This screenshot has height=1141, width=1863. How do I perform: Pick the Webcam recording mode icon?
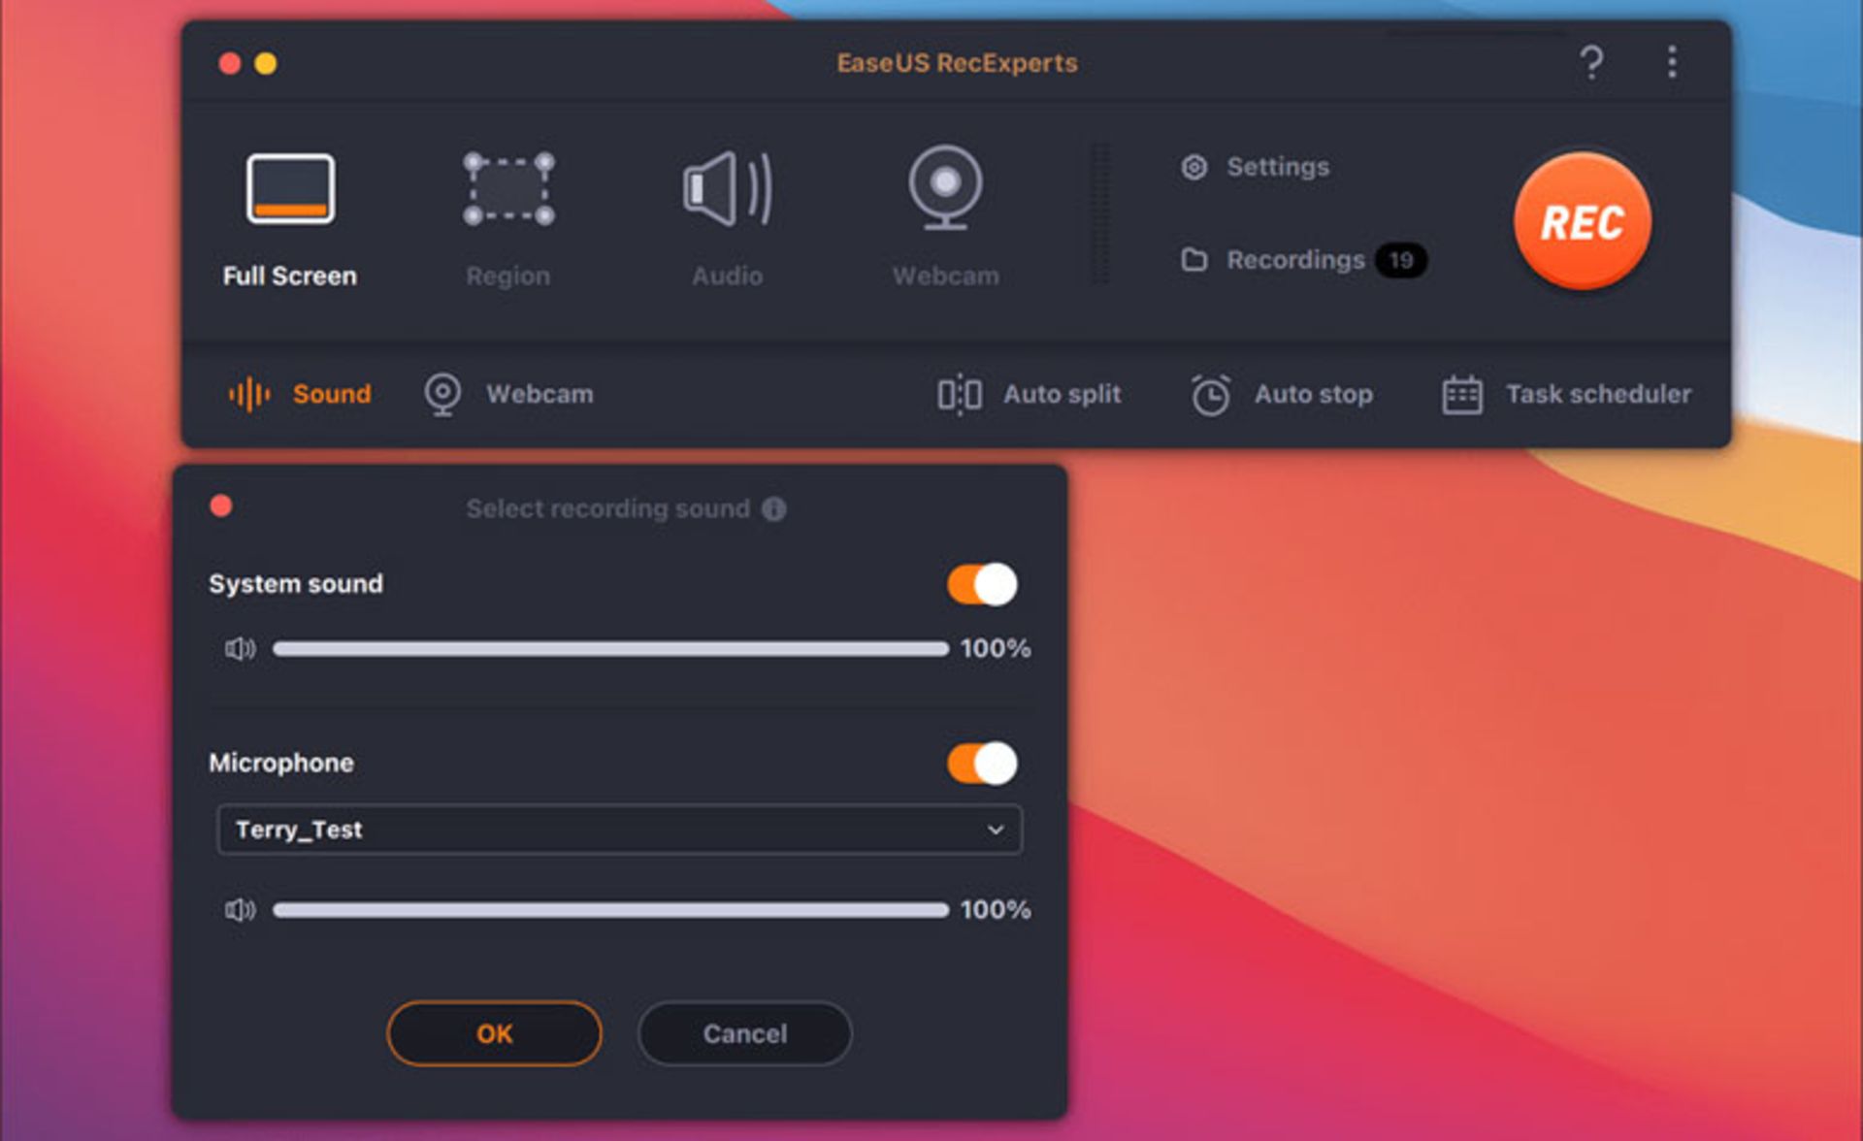(945, 187)
